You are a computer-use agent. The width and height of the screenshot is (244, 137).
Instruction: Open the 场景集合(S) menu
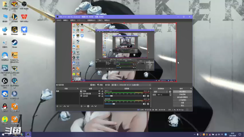[x=91, y=20]
